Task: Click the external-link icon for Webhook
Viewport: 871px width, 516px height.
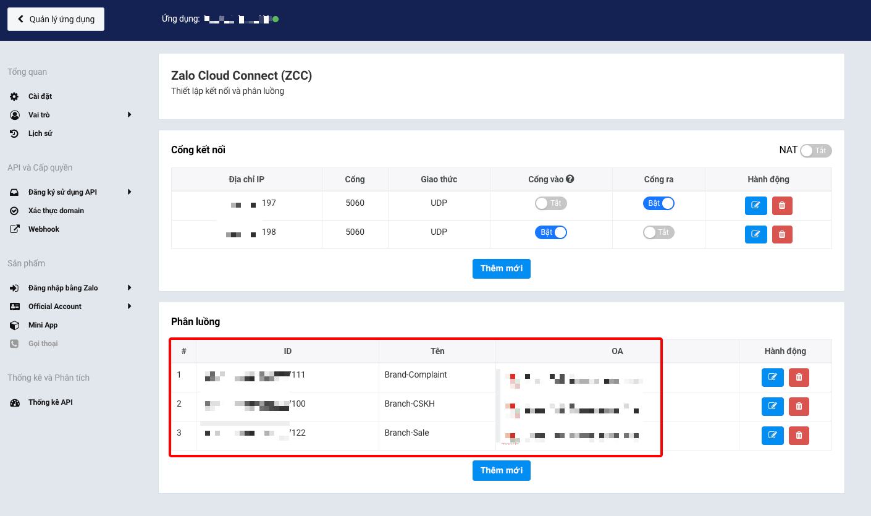Action: 15,229
